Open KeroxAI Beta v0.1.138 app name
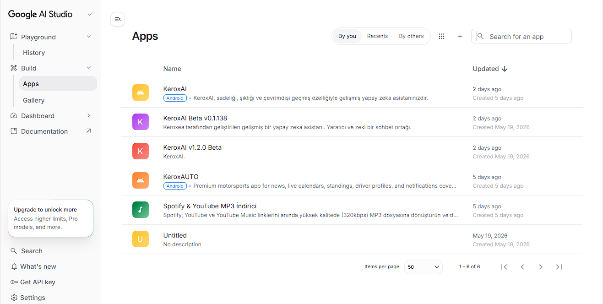The image size is (603, 304). pos(195,118)
